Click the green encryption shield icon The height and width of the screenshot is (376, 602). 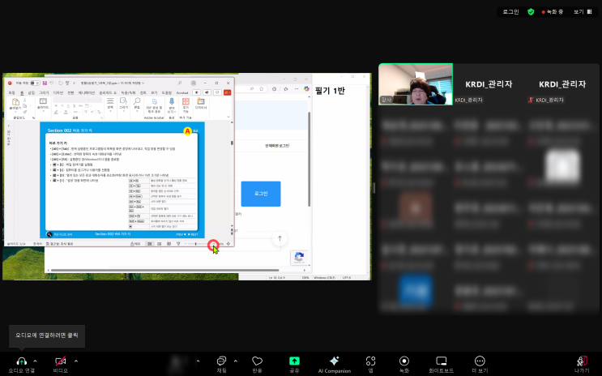click(x=531, y=12)
